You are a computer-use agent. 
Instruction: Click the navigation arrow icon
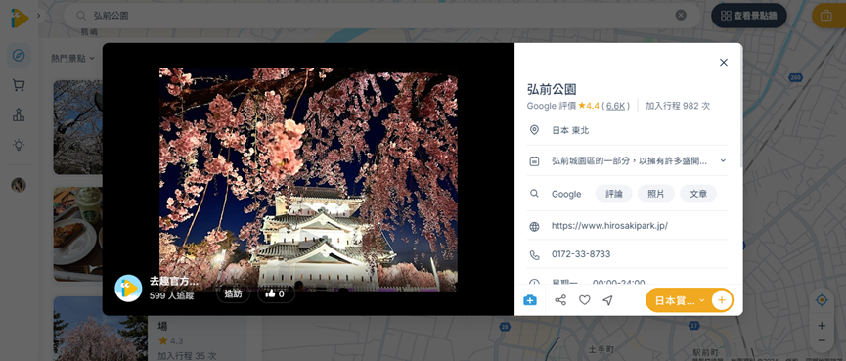(607, 300)
